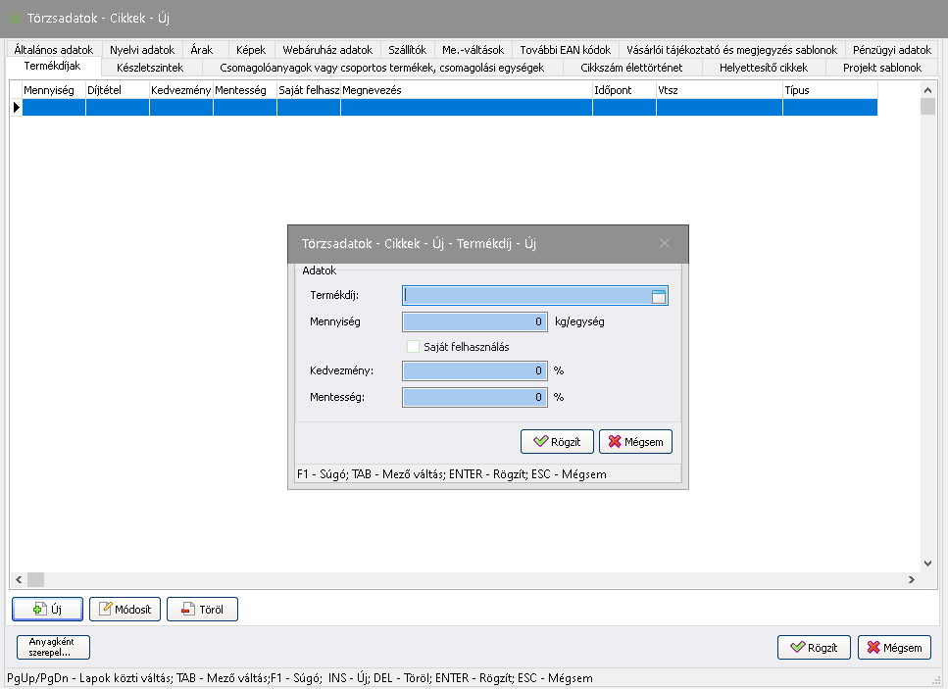Confirm the dialog with the Rögzít checkmark button
The image size is (948, 689).
click(x=557, y=442)
